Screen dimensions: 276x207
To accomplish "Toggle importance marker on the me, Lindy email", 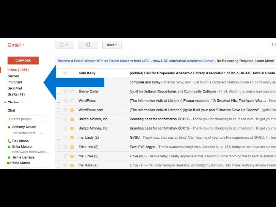I will 72,138.
